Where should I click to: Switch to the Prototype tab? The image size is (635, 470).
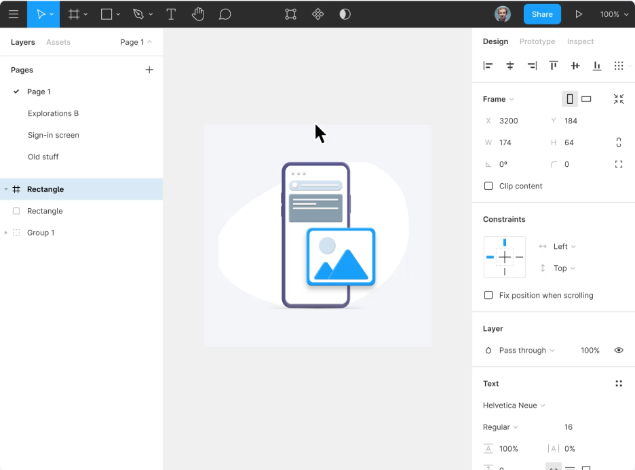pos(537,41)
